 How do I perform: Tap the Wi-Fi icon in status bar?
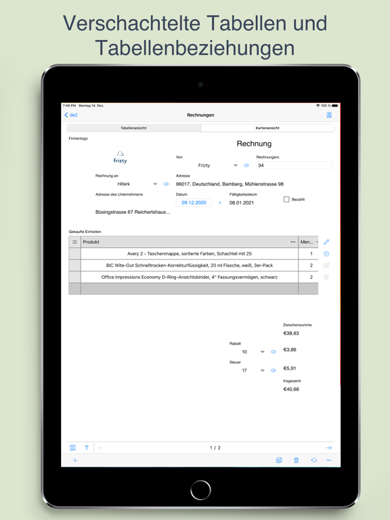pyautogui.click(x=318, y=106)
